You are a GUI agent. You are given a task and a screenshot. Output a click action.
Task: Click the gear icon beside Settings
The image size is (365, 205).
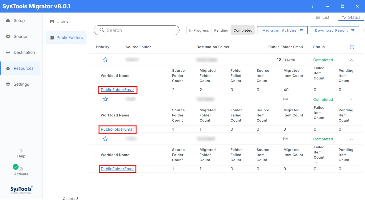coord(8,84)
